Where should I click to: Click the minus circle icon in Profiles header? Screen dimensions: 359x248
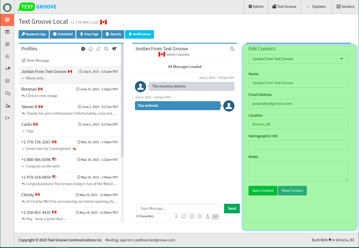click(x=83, y=49)
